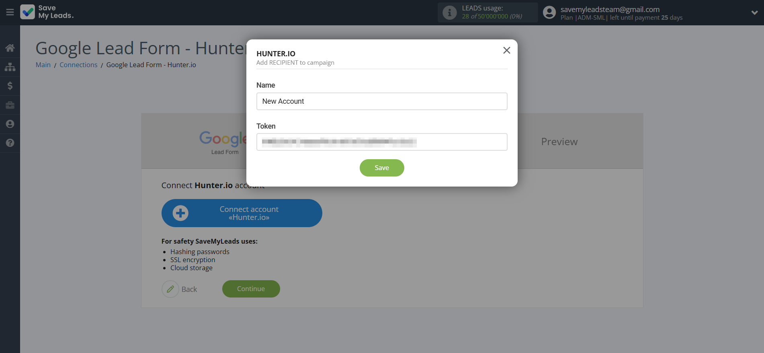Go to the Main breadcrumb link
The image size is (764, 353).
click(x=43, y=65)
